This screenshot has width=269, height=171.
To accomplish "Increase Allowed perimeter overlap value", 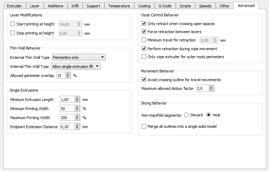I will click(x=68, y=74).
